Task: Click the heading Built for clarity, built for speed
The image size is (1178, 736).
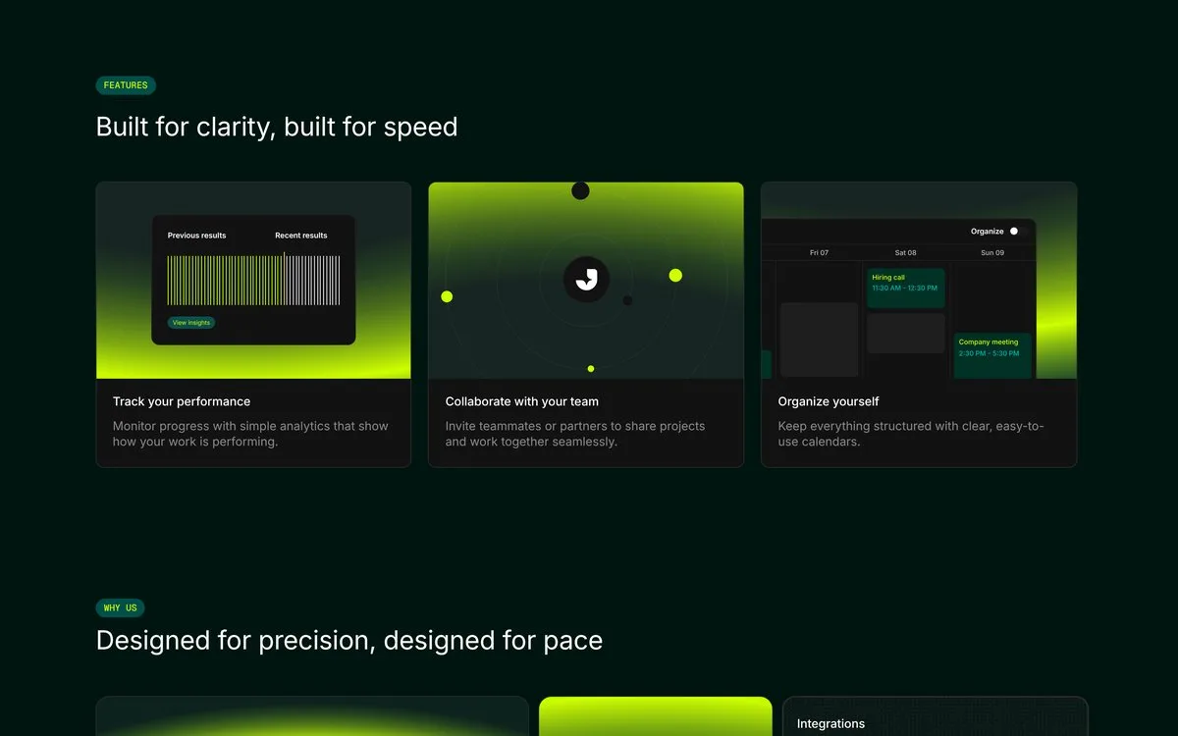Action: (x=277, y=127)
